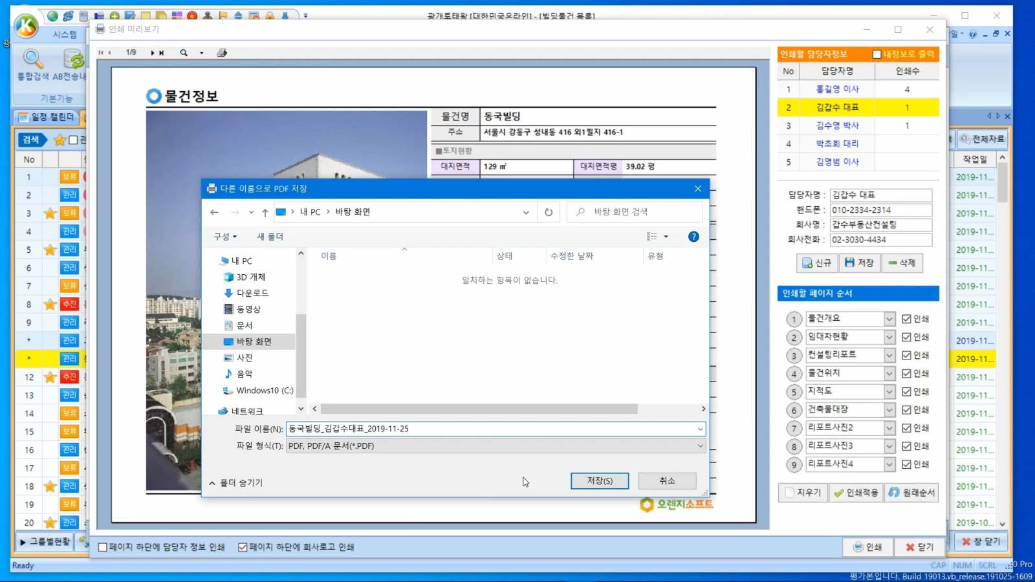This screenshot has width=1035, height=582.
Task: Select 다운로드 folder in navigation tree
Action: [x=252, y=293]
